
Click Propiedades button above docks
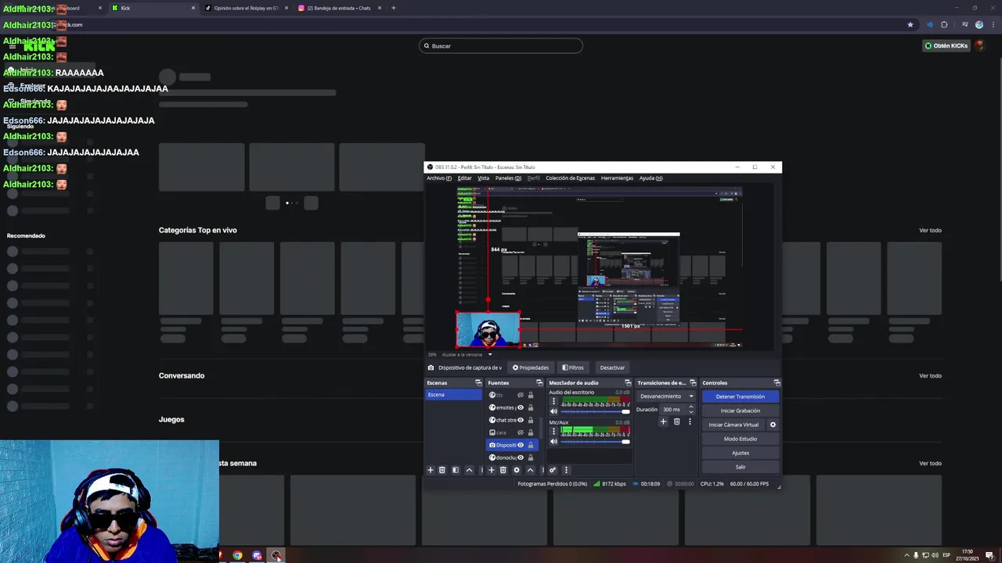[531, 368]
